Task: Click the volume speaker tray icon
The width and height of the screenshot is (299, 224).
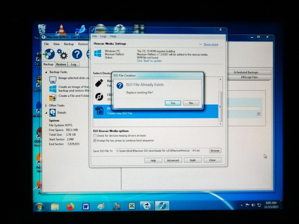Action: 253,205
